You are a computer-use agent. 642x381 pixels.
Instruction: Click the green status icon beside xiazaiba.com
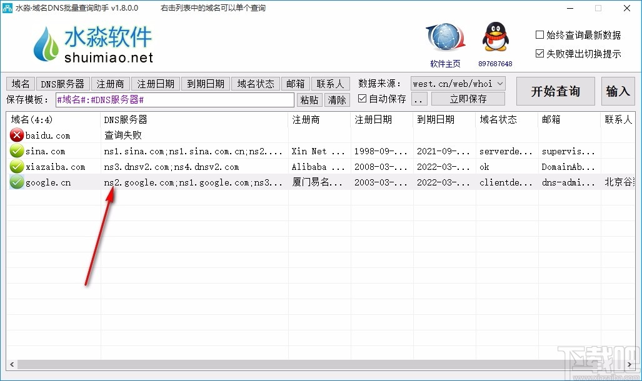(x=16, y=167)
